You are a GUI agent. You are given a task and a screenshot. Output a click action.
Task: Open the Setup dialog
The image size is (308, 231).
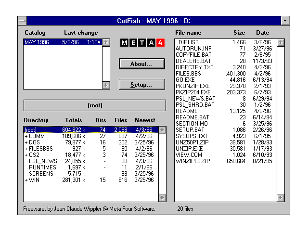click(x=141, y=85)
